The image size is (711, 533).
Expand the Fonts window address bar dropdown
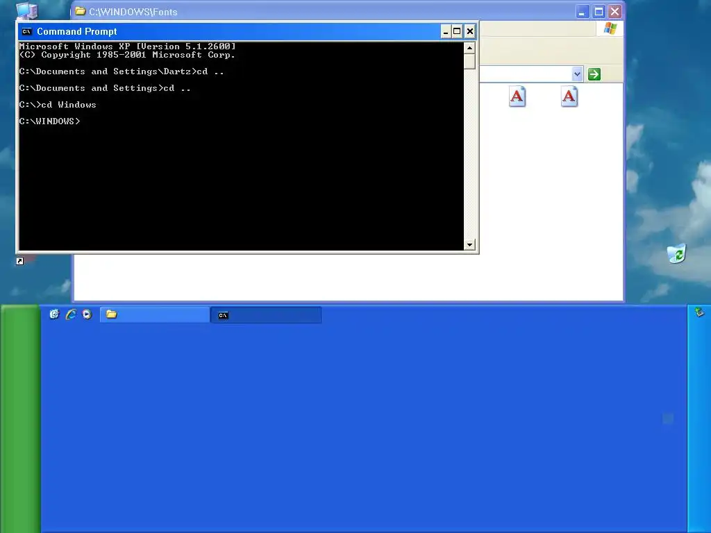(577, 74)
